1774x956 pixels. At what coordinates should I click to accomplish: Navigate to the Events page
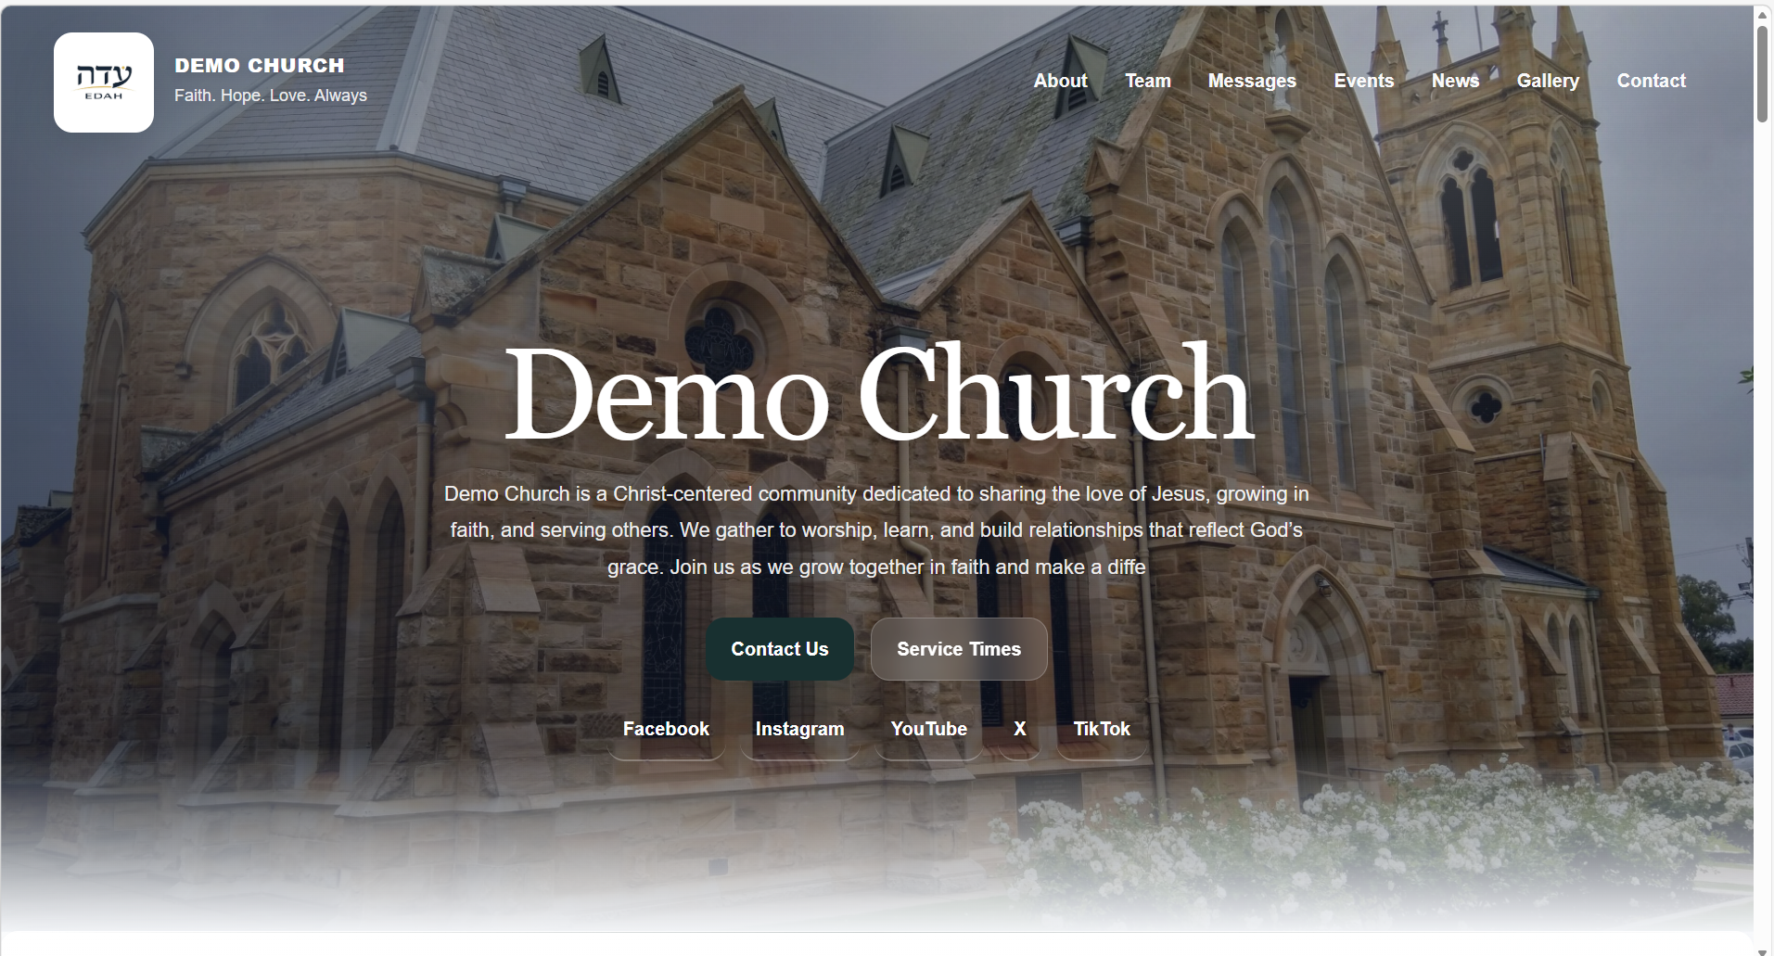tap(1363, 81)
